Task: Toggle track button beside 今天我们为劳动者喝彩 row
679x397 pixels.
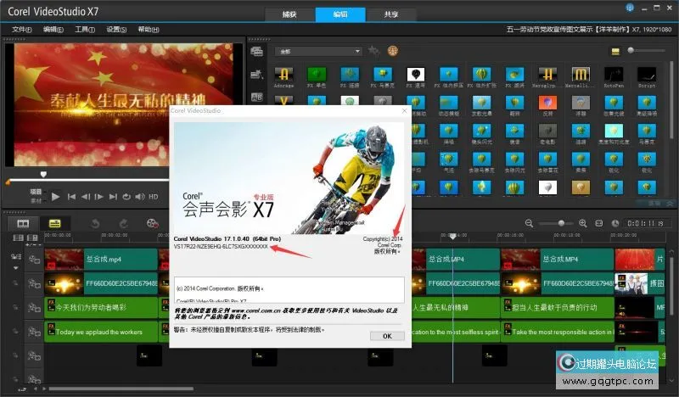Action: tap(34, 308)
